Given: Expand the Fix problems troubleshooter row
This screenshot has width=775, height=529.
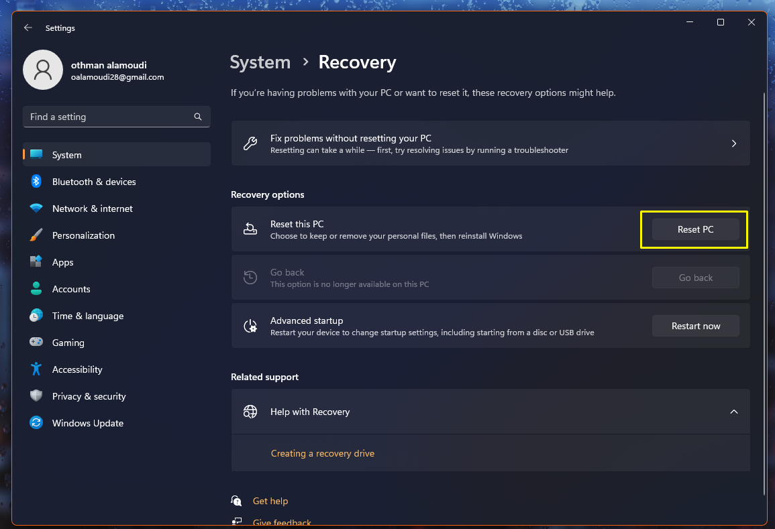Looking at the screenshot, I should (733, 143).
